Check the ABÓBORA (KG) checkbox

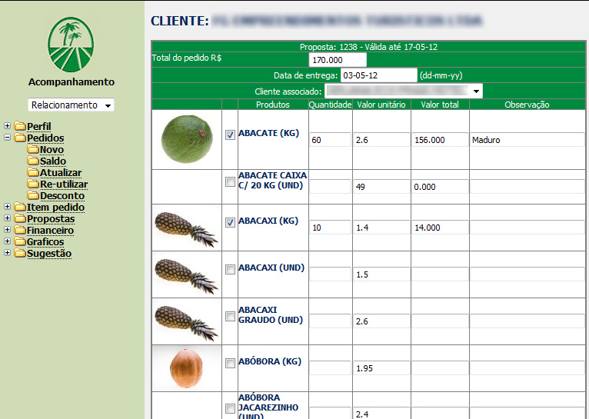[230, 363]
